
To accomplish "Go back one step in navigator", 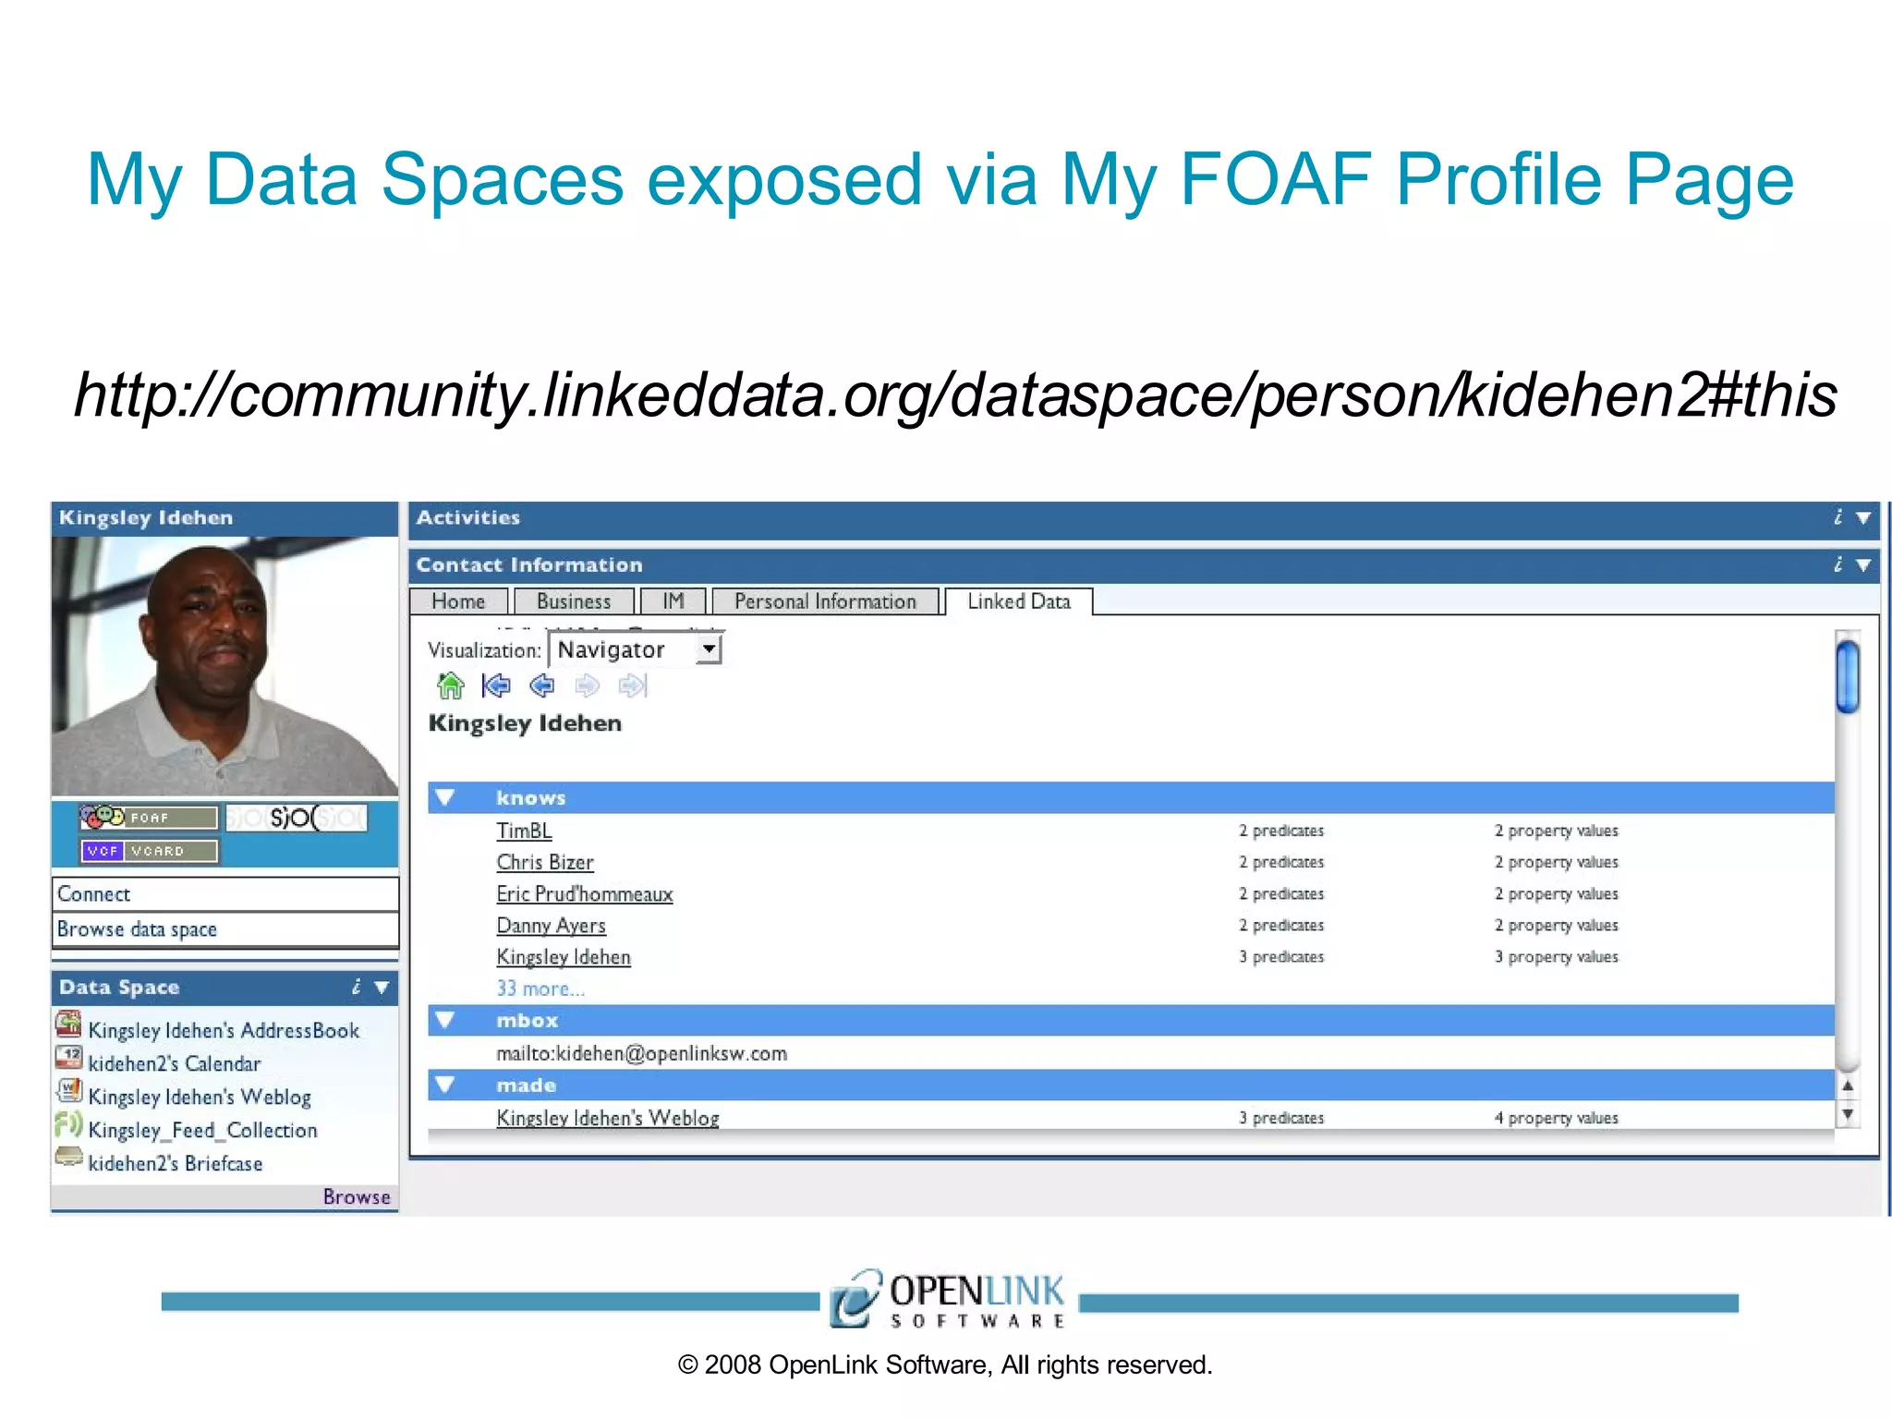I will [x=542, y=685].
